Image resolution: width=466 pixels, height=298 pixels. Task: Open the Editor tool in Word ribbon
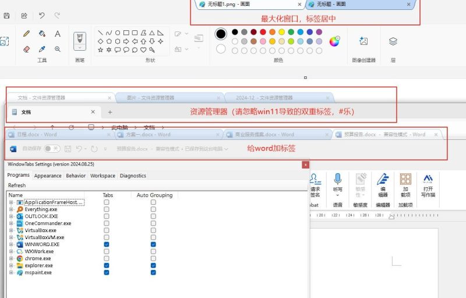tap(383, 179)
